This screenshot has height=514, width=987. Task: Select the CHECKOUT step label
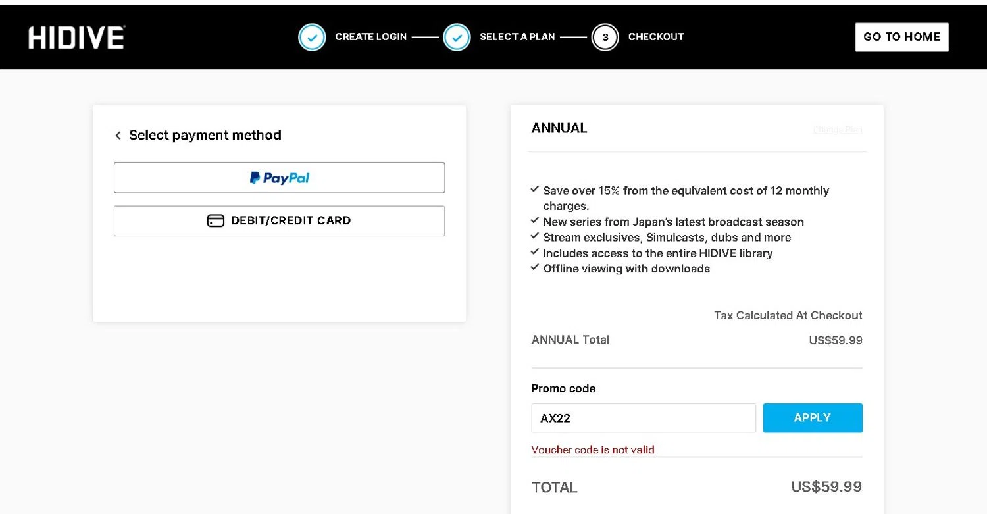tap(656, 37)
